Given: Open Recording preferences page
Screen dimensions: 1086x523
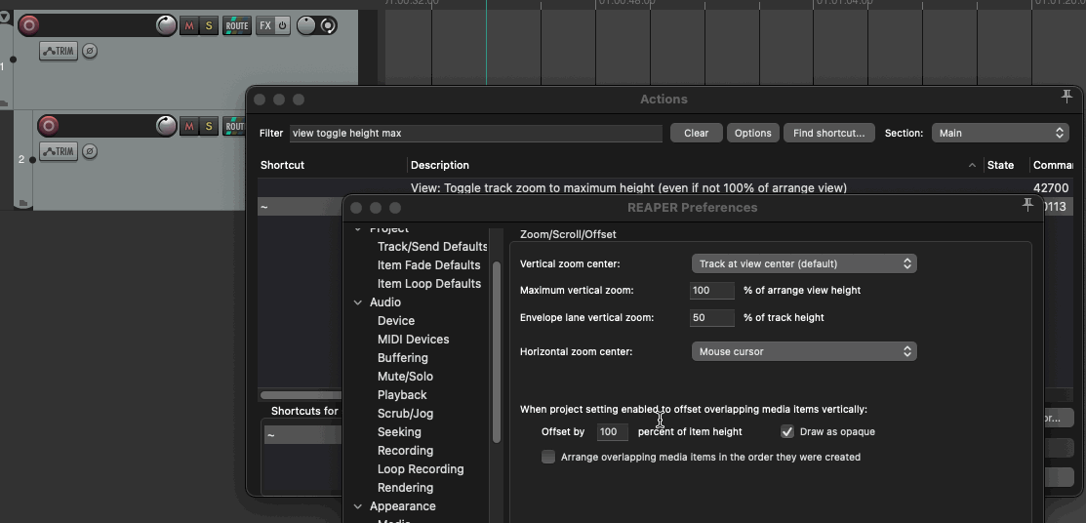Looking at the screenshot, I should point(405,451).
